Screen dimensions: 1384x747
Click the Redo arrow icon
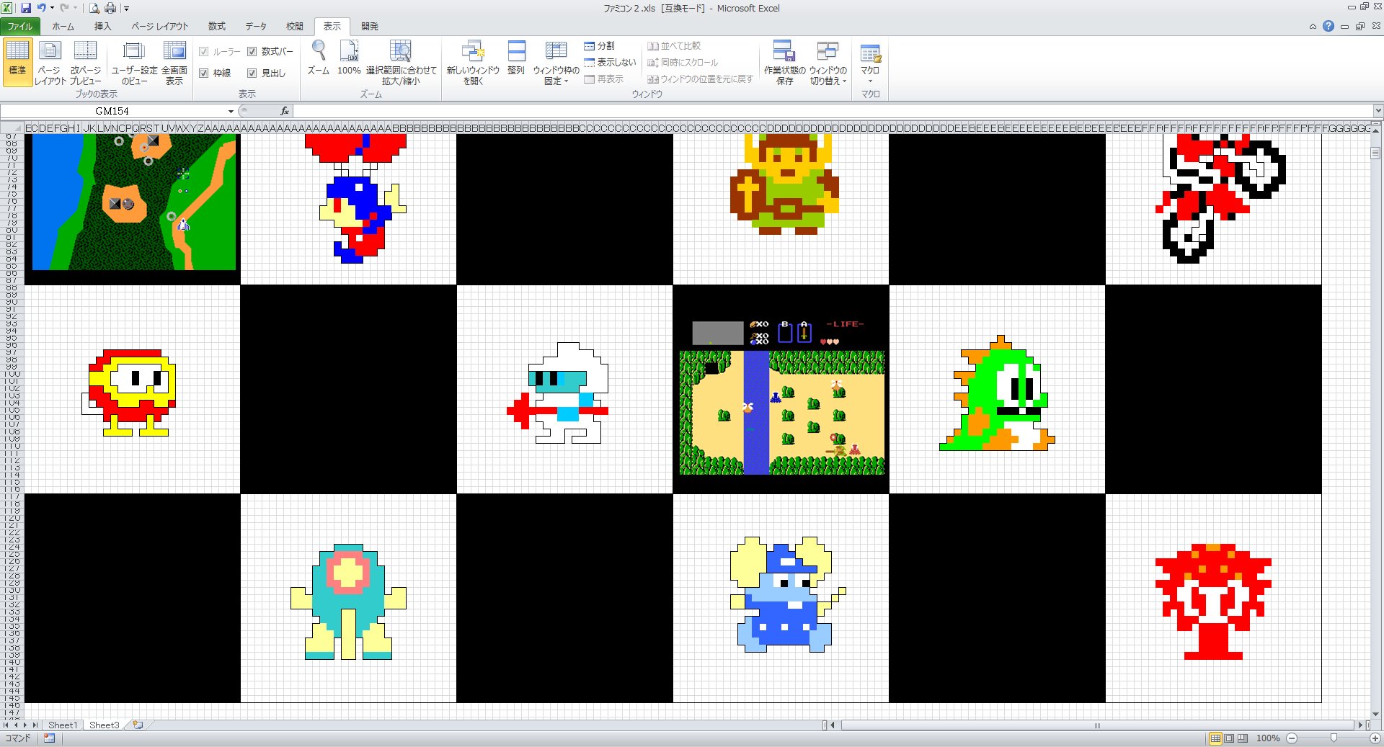click(63, 8)
